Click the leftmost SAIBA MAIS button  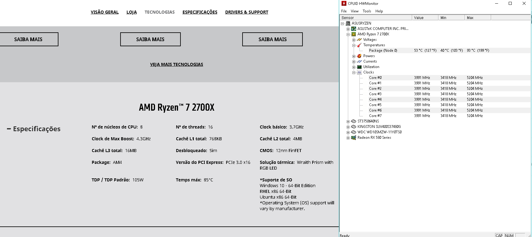(x=28, y=39)
